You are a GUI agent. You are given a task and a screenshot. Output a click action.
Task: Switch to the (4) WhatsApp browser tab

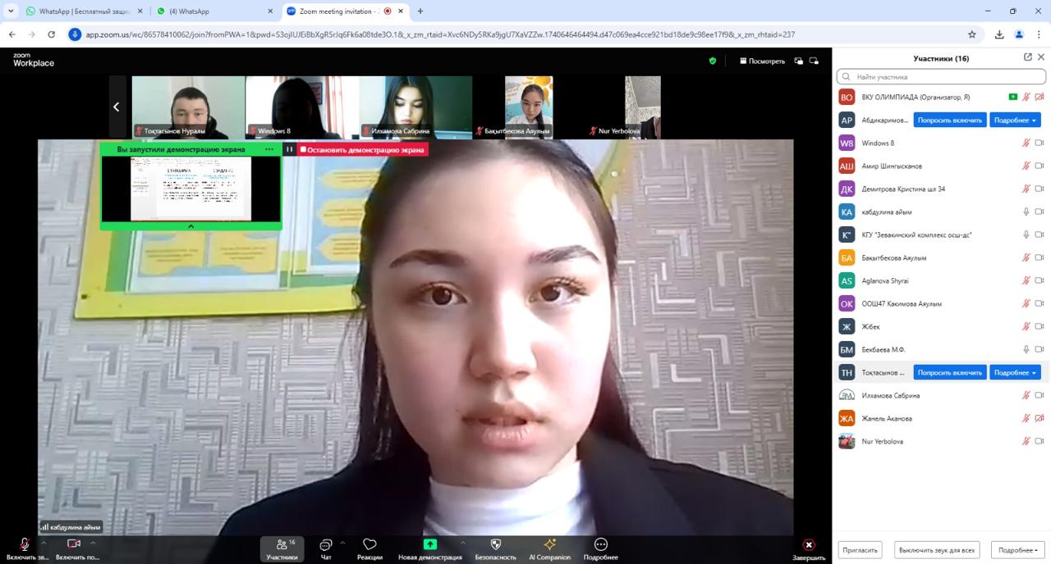click(x=213, y=11)
